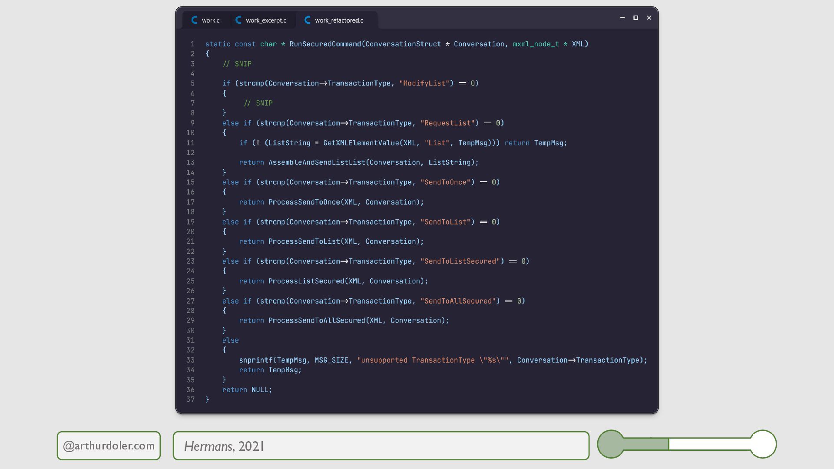Open the work_excerpt.c tab

coord(265,20)
